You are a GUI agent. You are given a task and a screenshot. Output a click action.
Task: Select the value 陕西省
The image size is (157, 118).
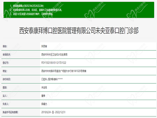point(44,46)
